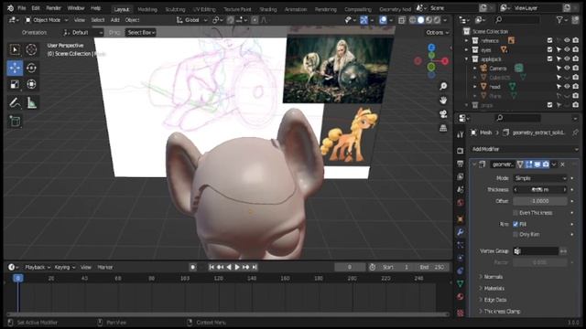Enable the Even Thickness checkbox
Image resolution: width=586 pixels, height=329 pixels.
coord(515,213)
